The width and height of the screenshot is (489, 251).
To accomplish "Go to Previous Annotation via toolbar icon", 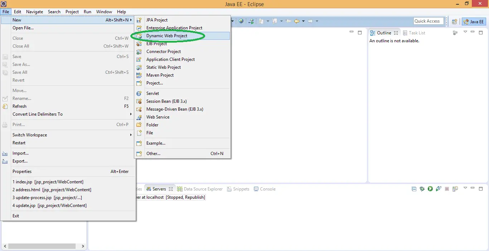I will point(275,21).
